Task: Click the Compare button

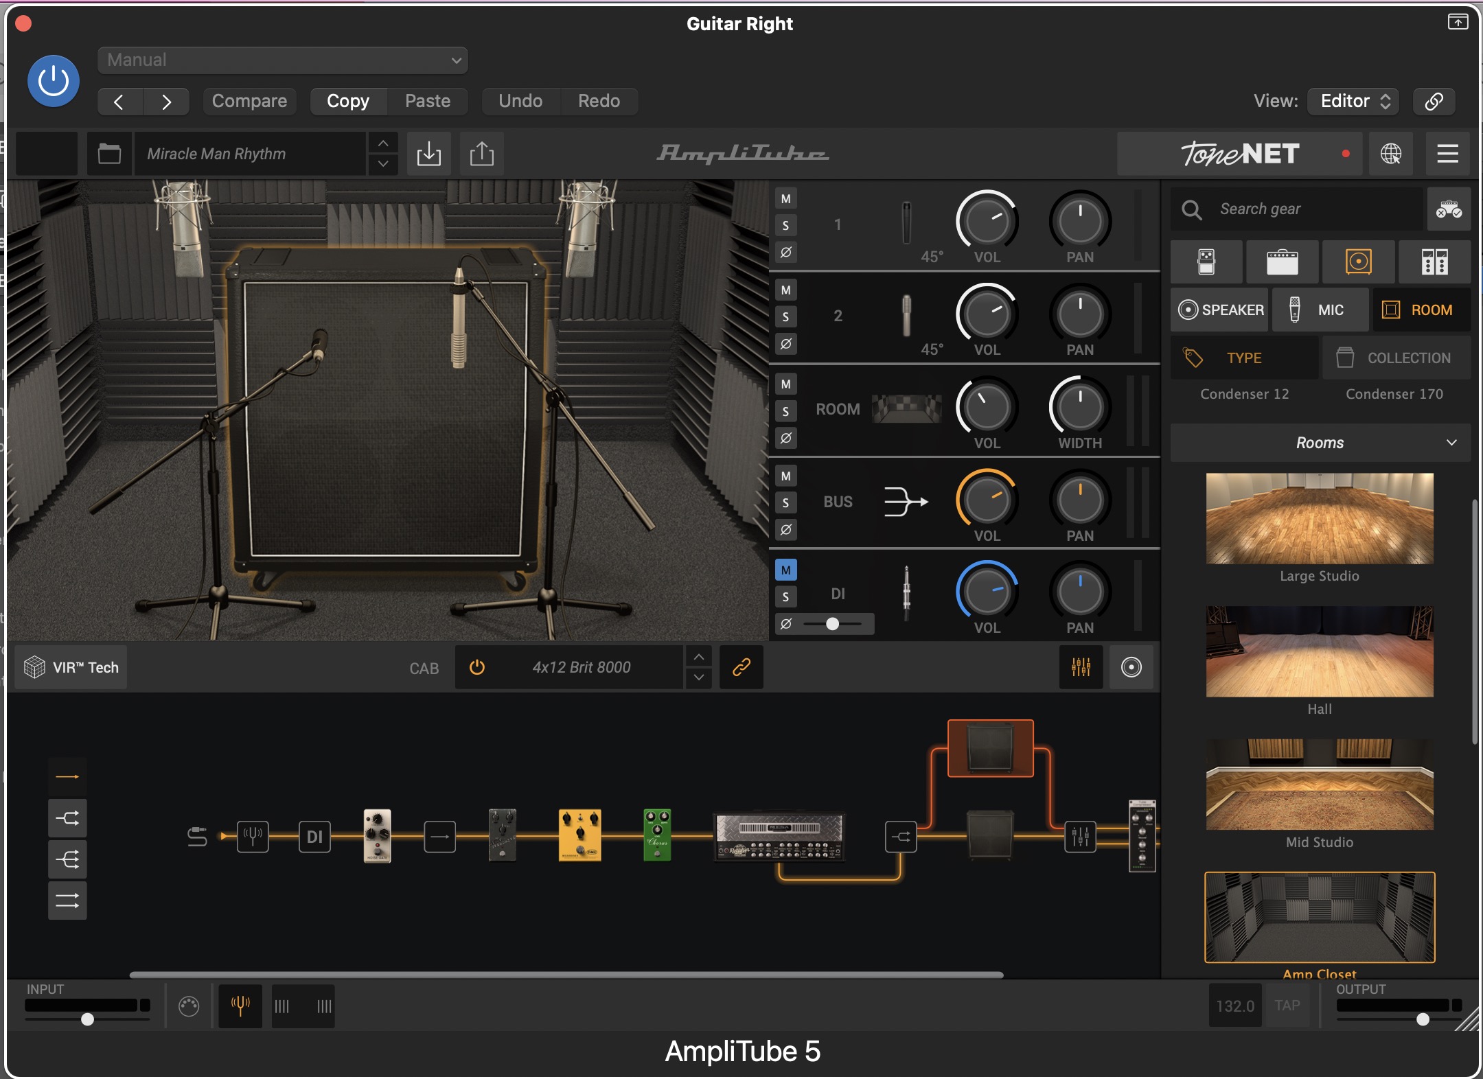Action: [x=249, y=102]
